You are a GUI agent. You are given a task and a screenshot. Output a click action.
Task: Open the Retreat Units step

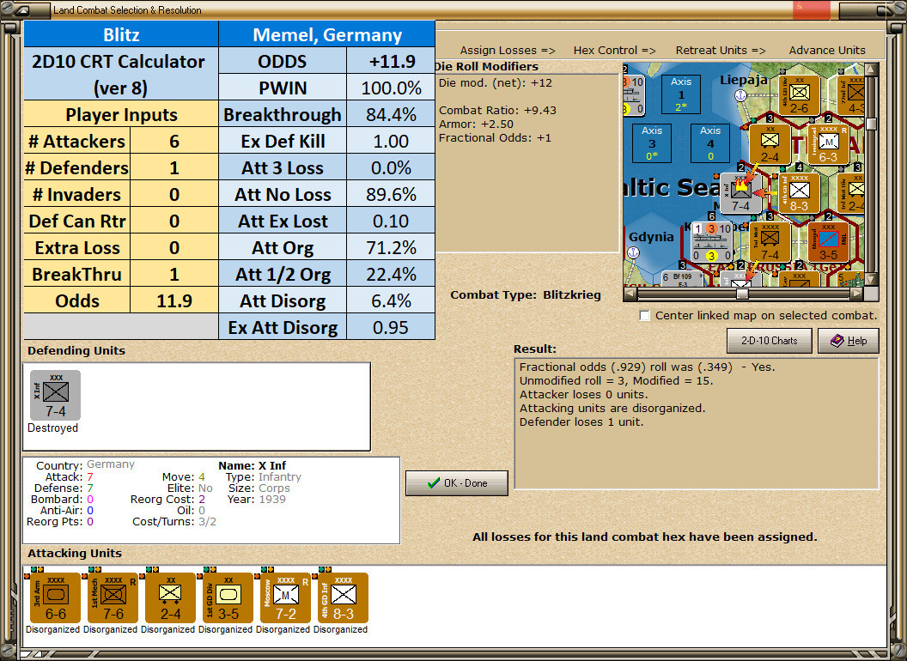pos(720,51)
